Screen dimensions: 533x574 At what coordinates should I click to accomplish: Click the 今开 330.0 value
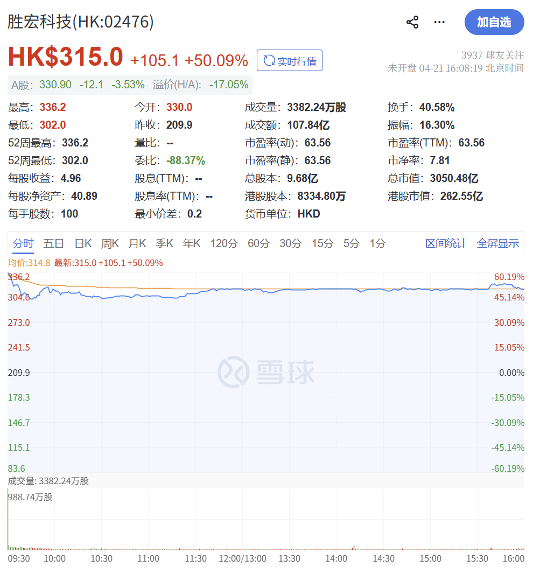pos(179,107)
